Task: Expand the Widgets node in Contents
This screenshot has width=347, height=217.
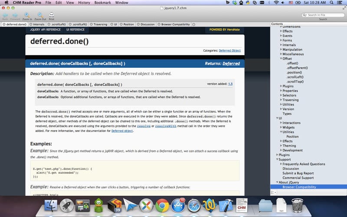Action: 281,127
